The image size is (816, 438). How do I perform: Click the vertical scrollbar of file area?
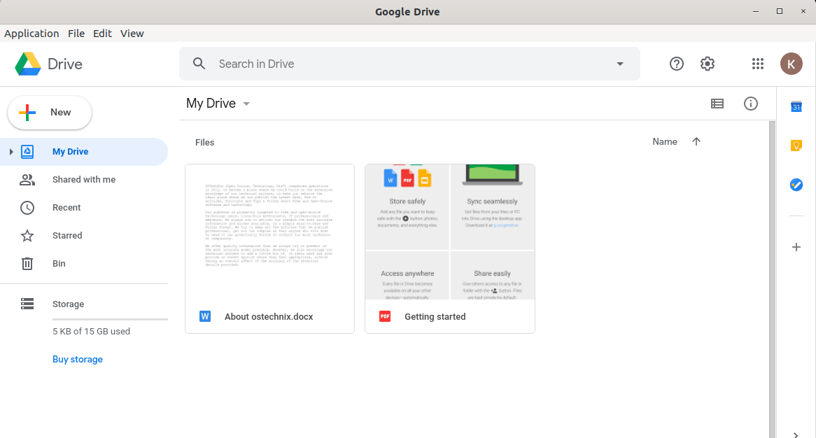[773, 279]
